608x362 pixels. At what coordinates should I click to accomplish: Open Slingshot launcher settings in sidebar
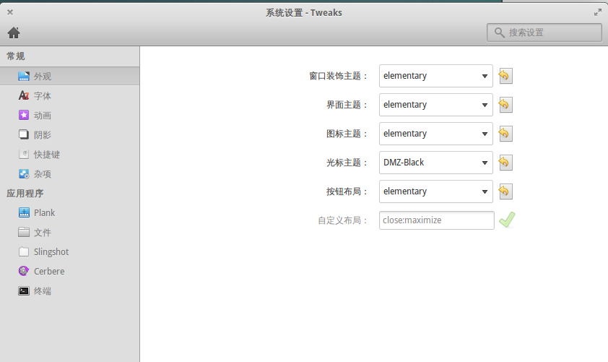click(70, 251)
